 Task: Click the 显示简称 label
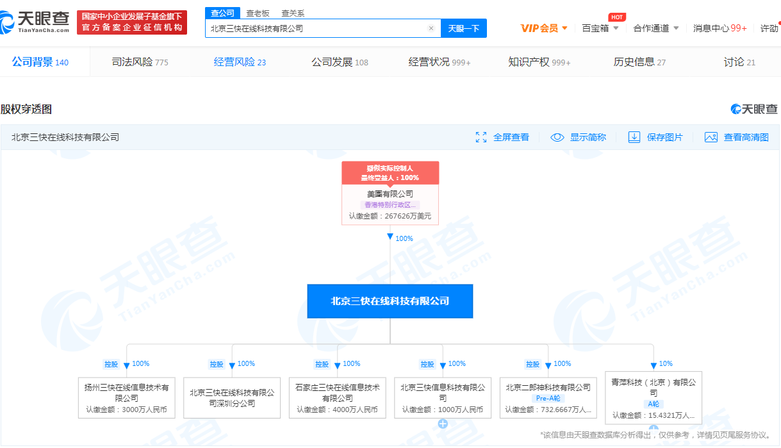pyautogui.click(x=588, y=137)
